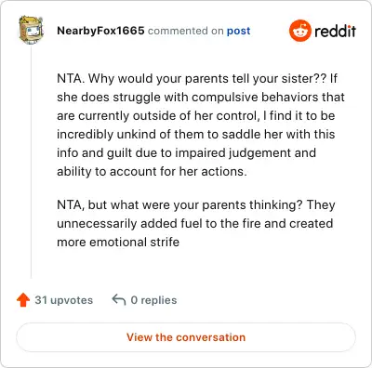Open "View the conversation" button
Viewport: 372px width, 368px height.
[186, 337]
